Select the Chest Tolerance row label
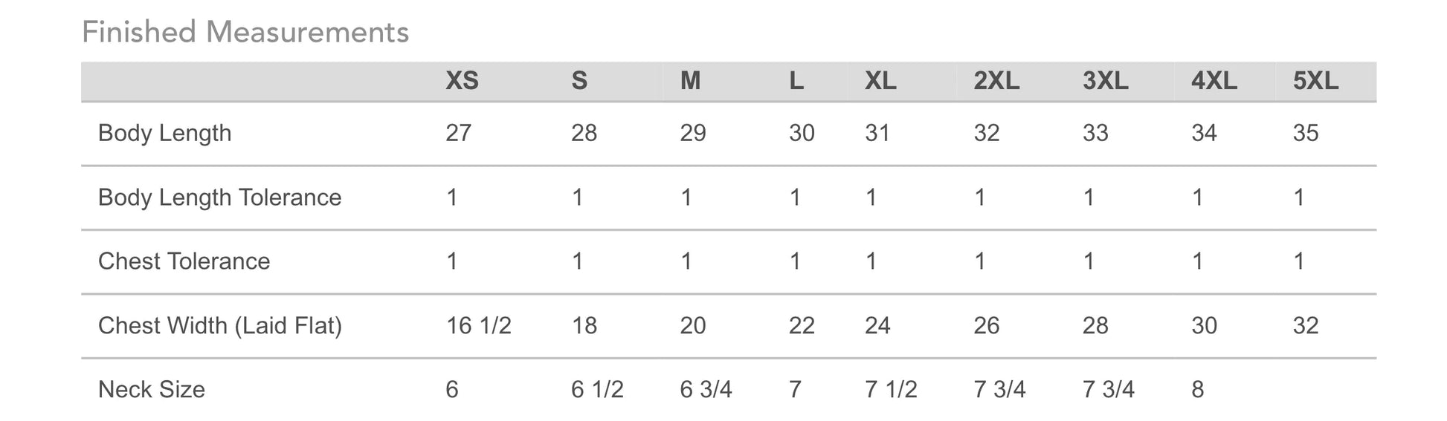Screen dimensions: 1447x421 tap(184, 261)
